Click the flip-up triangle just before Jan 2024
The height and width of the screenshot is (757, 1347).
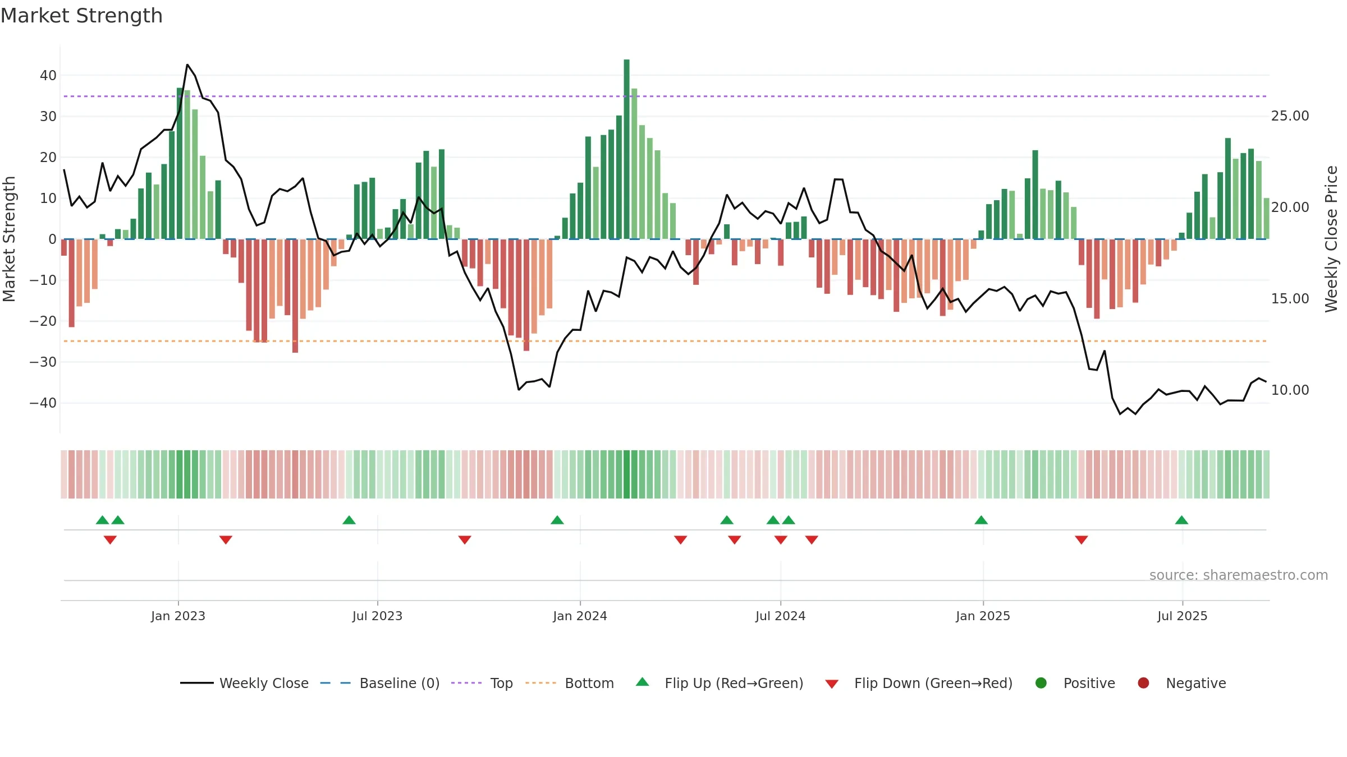[557, 520]
